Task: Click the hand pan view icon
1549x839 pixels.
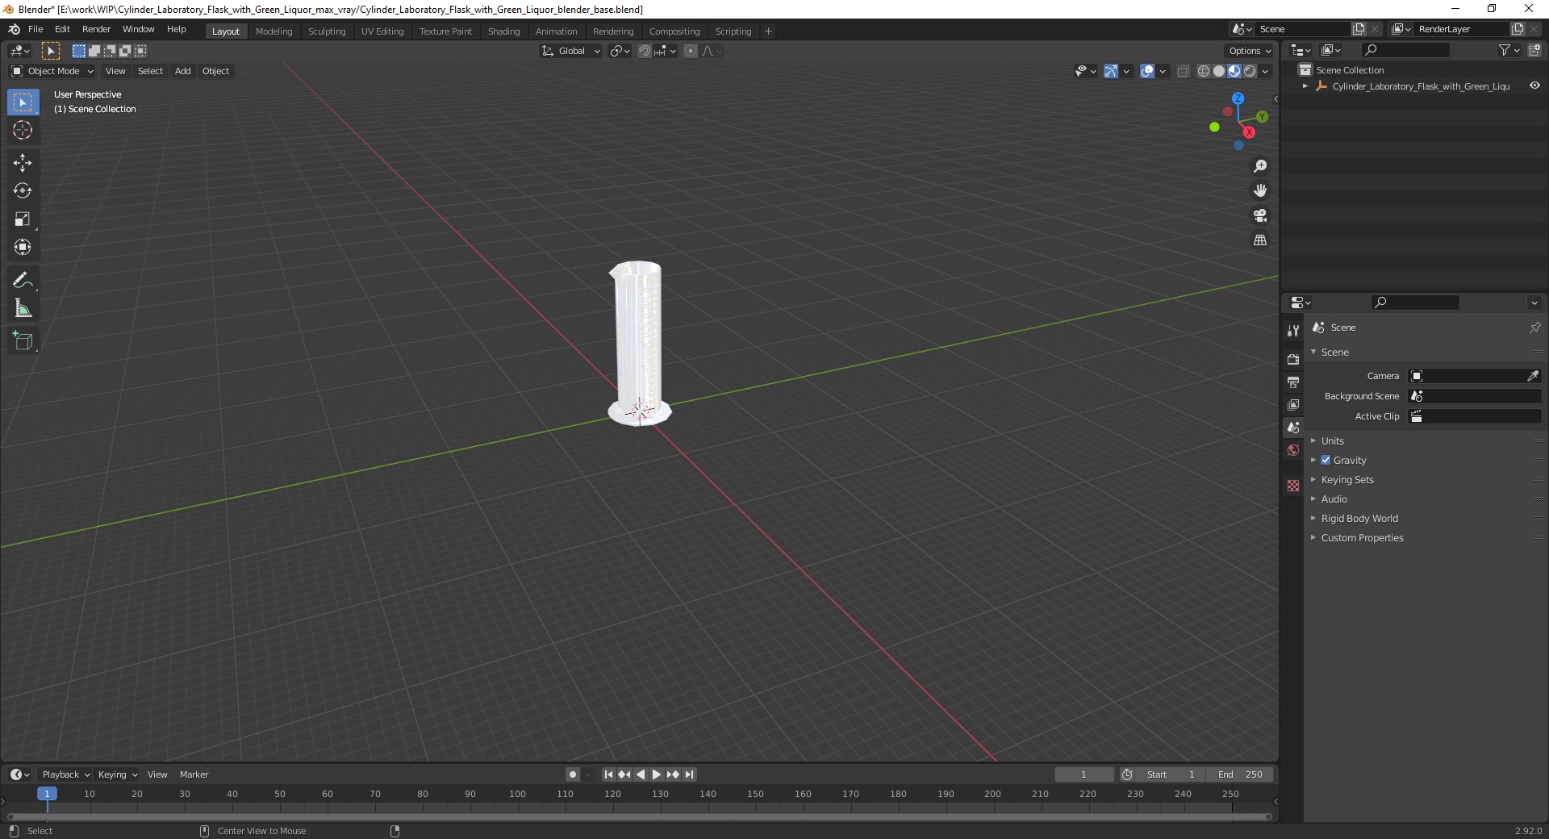Action: (1259, 190)
